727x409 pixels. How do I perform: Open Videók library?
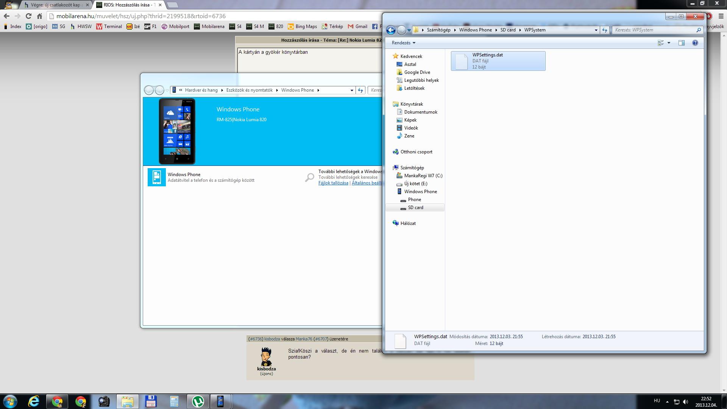pos(411,128)
